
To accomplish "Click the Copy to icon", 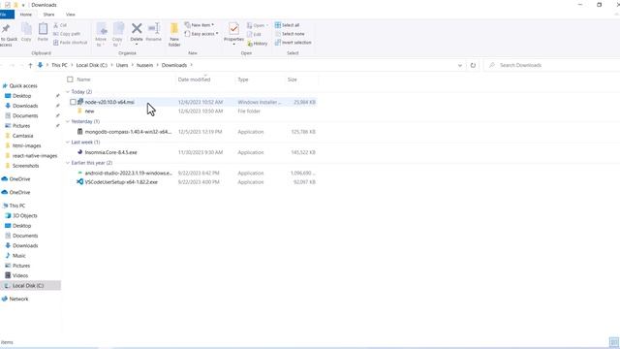I will point(118,29).
